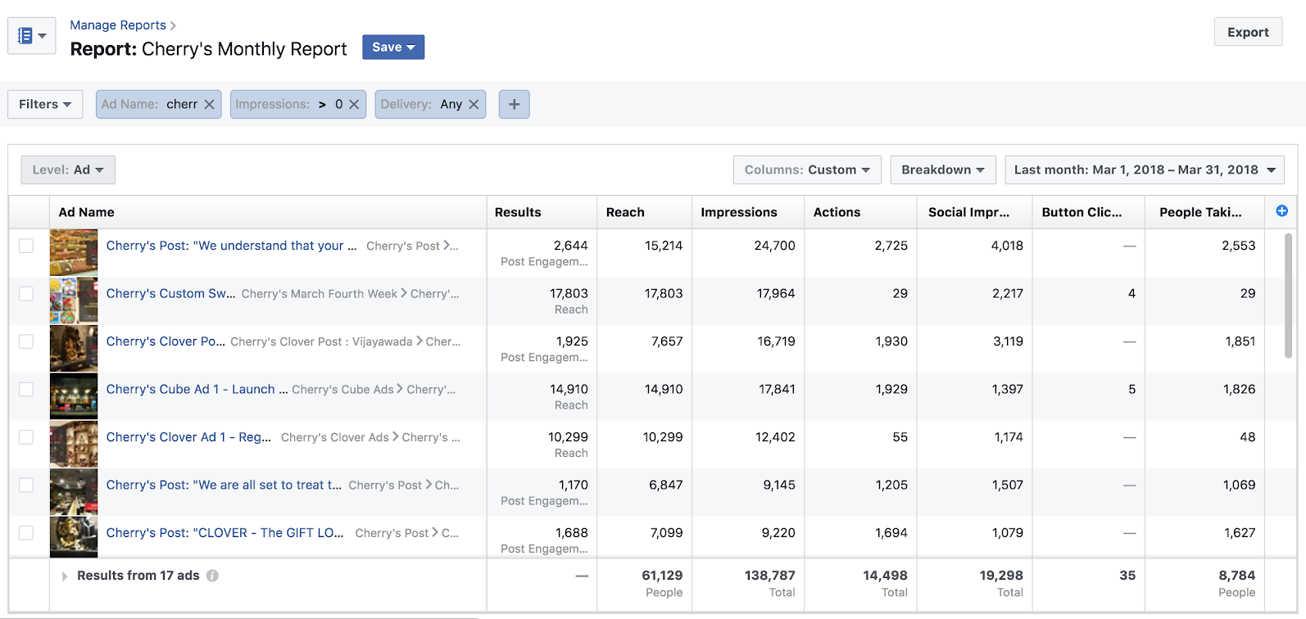
Task: Click thumbnail of Cherry's Clover Po... ad
Action: pyautogui.click(x=74, y=349)
